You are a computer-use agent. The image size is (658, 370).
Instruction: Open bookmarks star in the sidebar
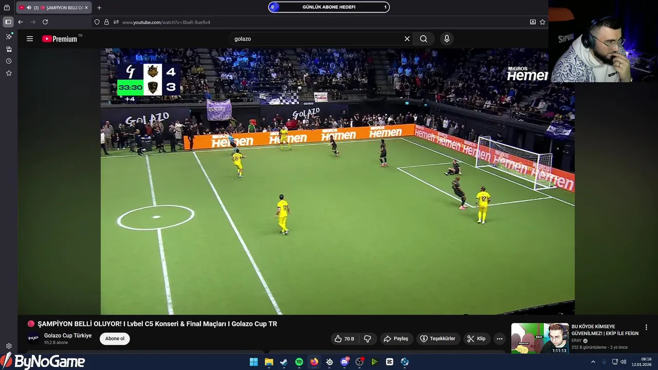(x=9, y=73)
